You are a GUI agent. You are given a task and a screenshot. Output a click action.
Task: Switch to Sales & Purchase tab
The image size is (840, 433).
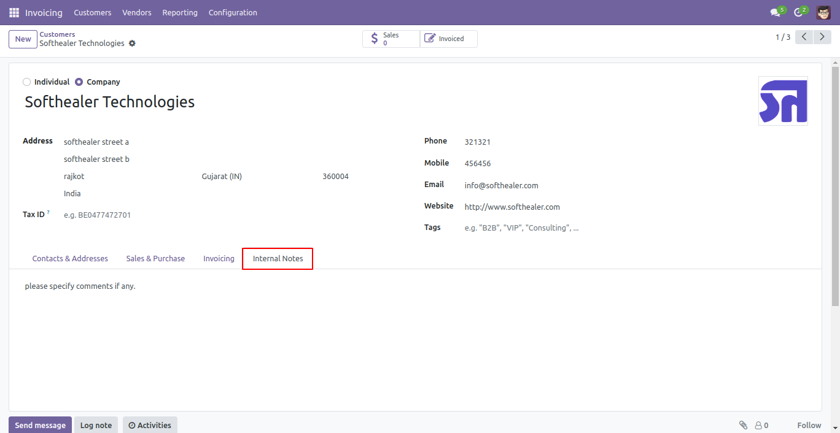pos(155,258)
